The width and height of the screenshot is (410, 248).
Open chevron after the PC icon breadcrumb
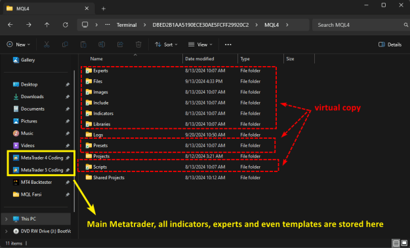pyautogui.click(x=96, y=25)
